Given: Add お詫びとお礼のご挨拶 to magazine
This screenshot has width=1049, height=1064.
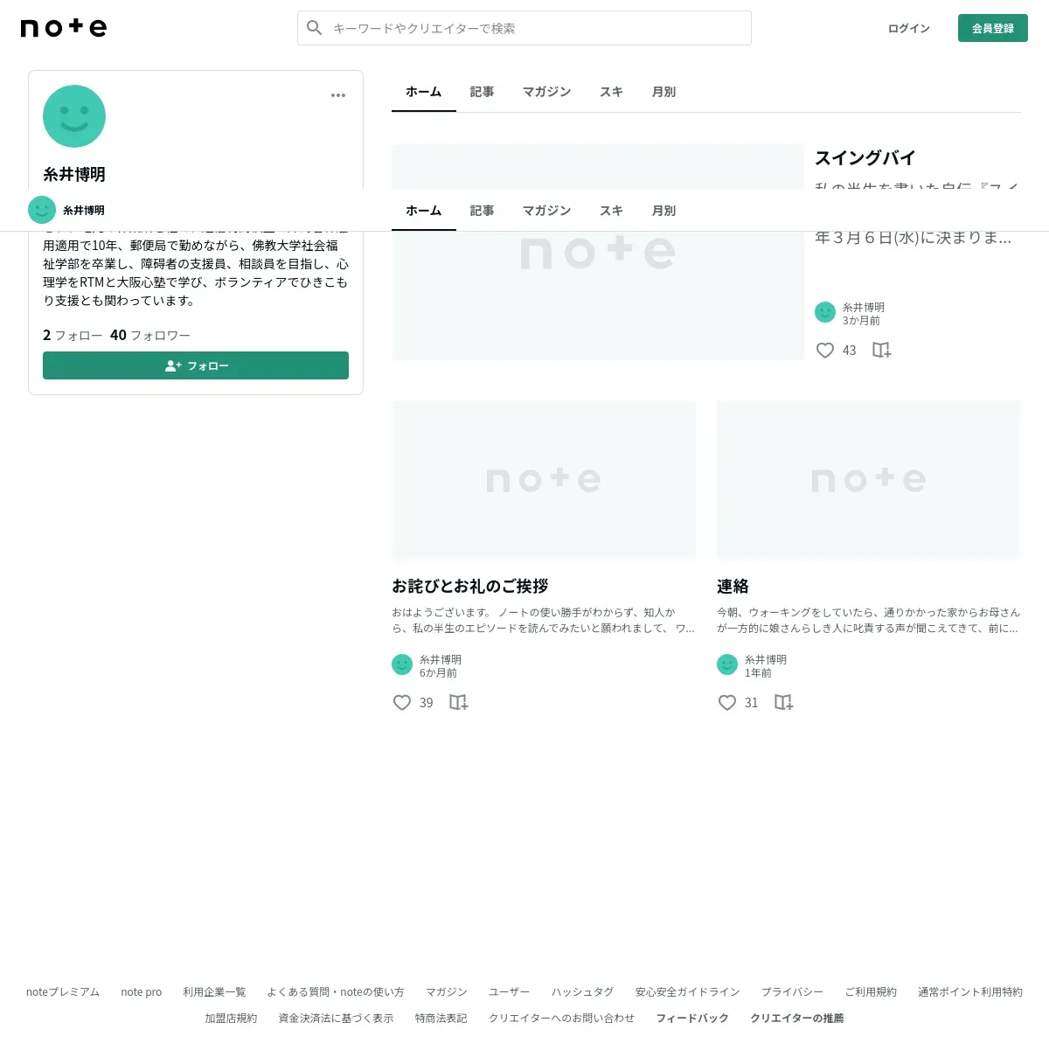Looking at the screenshot, I should pos(459,703).
